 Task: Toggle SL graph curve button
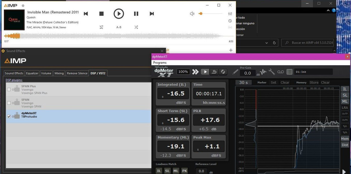pyautogui.click(x=345, y=95)
